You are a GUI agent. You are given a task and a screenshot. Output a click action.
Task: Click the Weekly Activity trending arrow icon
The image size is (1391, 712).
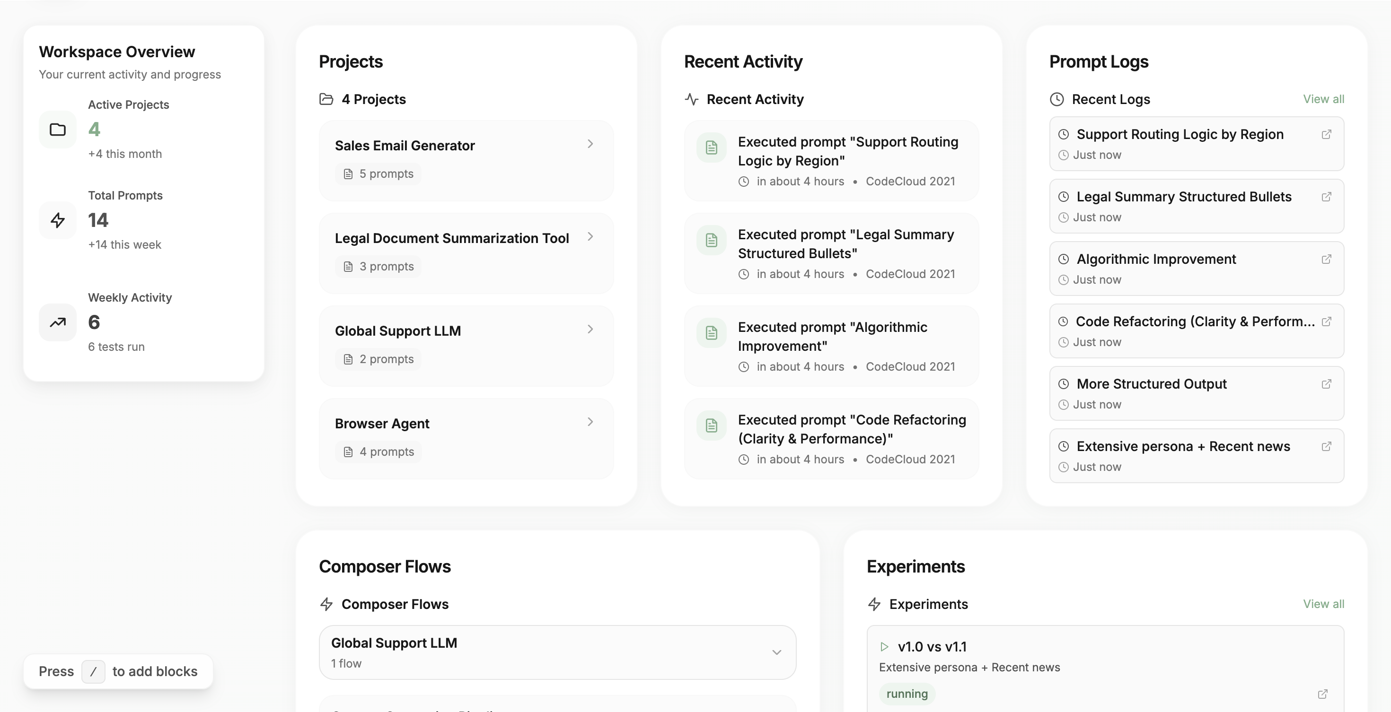(58, 322)
